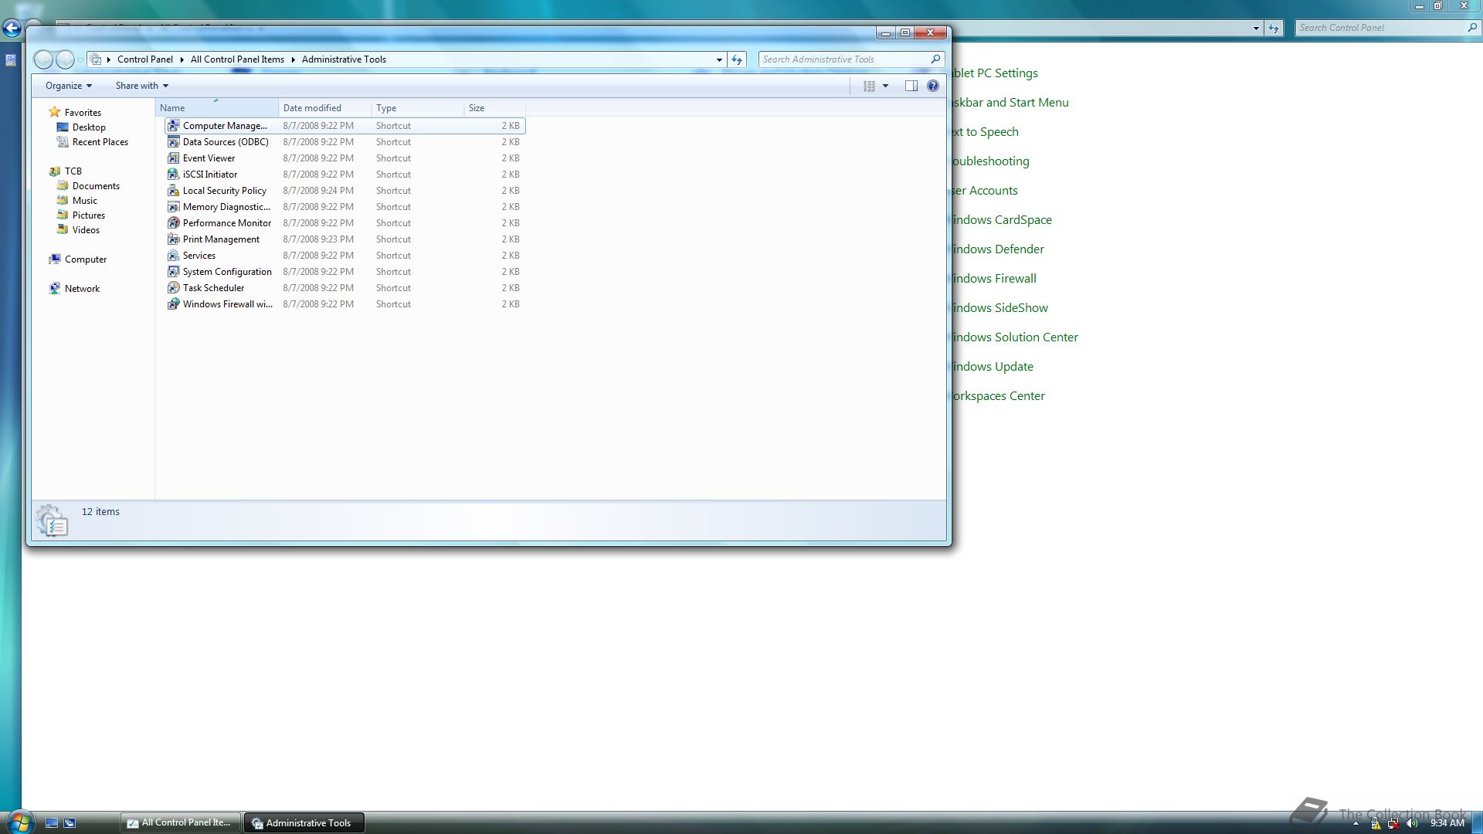This screenshot has width=1483, height=834.
Task: Click the Forward arrow in Administrative Tools window
Action: tap(65, 59)
